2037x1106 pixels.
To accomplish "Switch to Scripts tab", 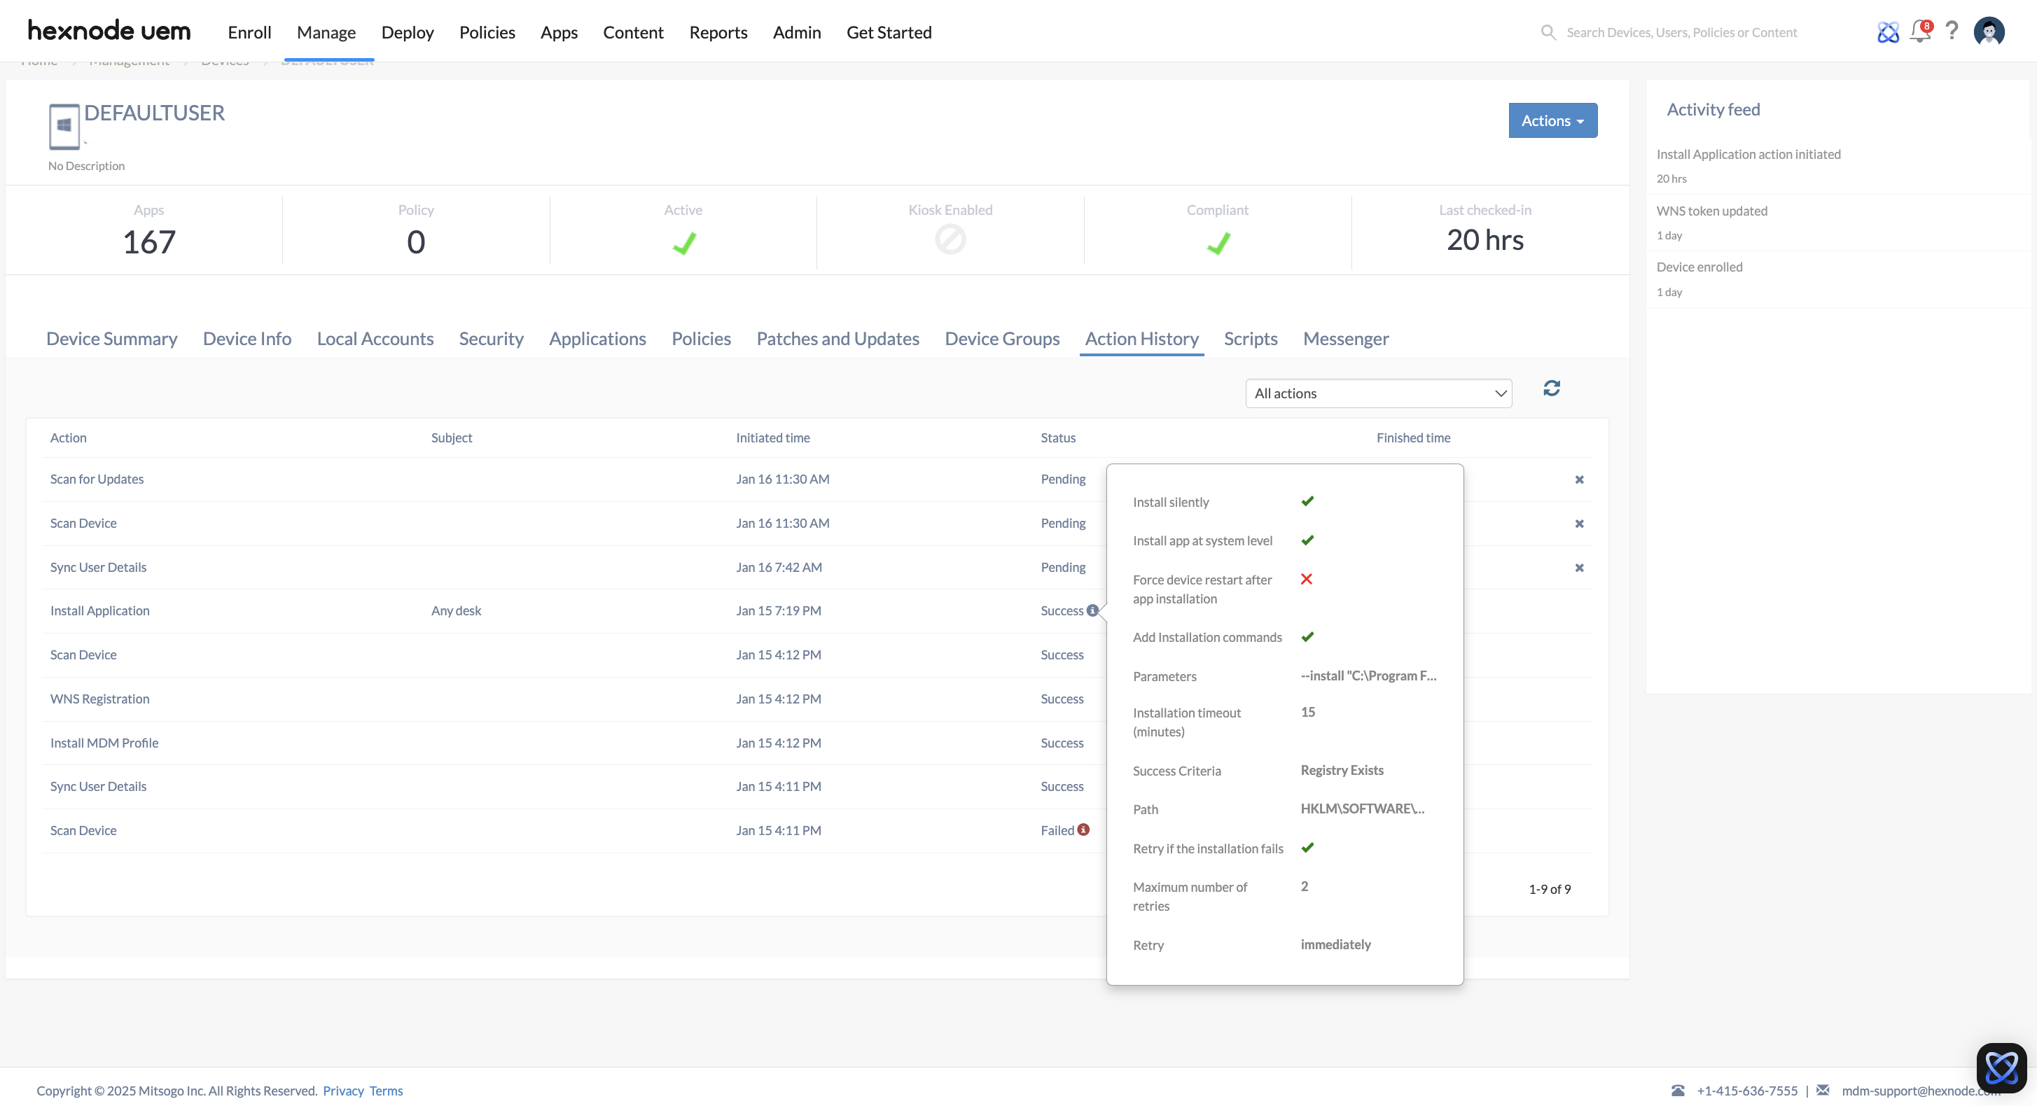I will 1250,338.
